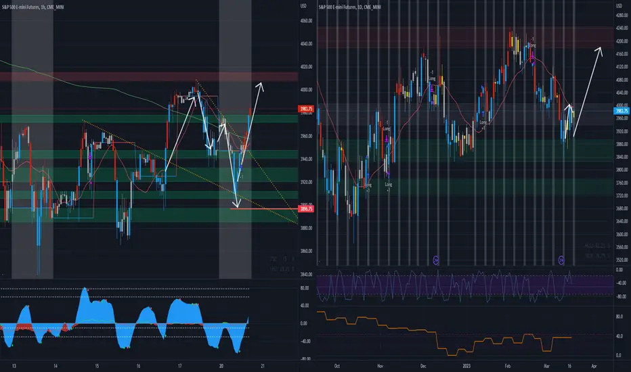Image resolution: width=631 pixels, height=372 pixels.
Task: Click the 3640.00 price scale value
Action: point(622,221)
